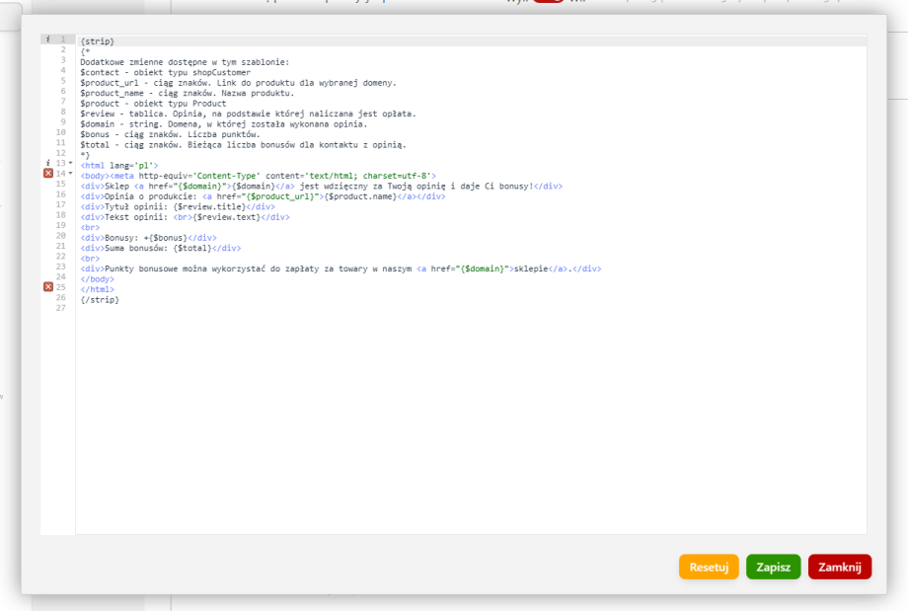The width and height of the screenshot is (908, 611).
Task: Close the editor with Zamknij button
Action: coord(839,567)
